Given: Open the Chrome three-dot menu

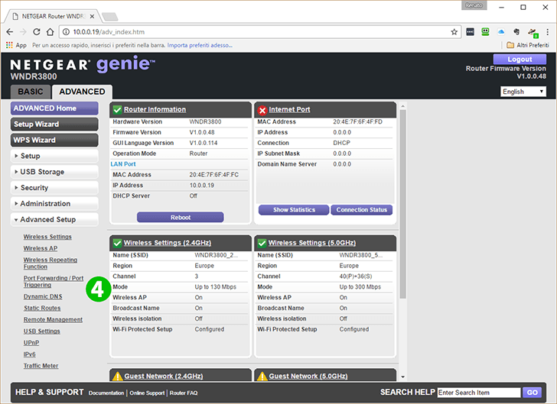Looking at the screenshot, I should [x=547, y=32].
